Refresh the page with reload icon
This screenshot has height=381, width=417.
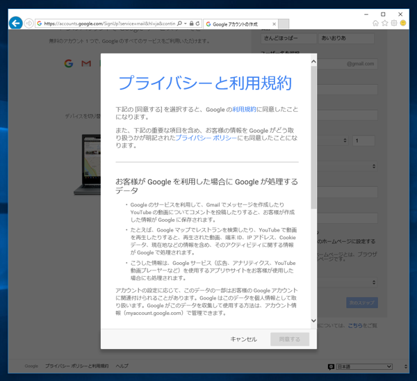197,24
